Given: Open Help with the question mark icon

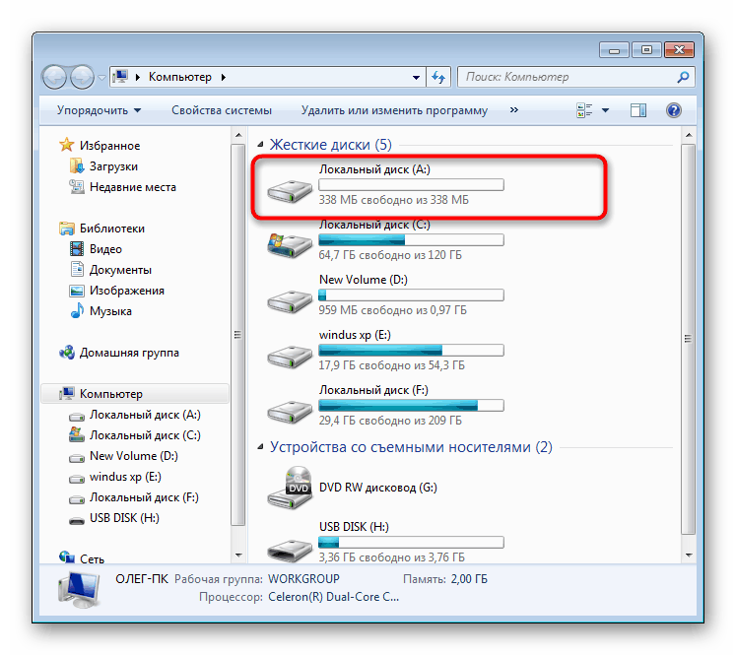Looking at the screenshot, I should 674,110.
